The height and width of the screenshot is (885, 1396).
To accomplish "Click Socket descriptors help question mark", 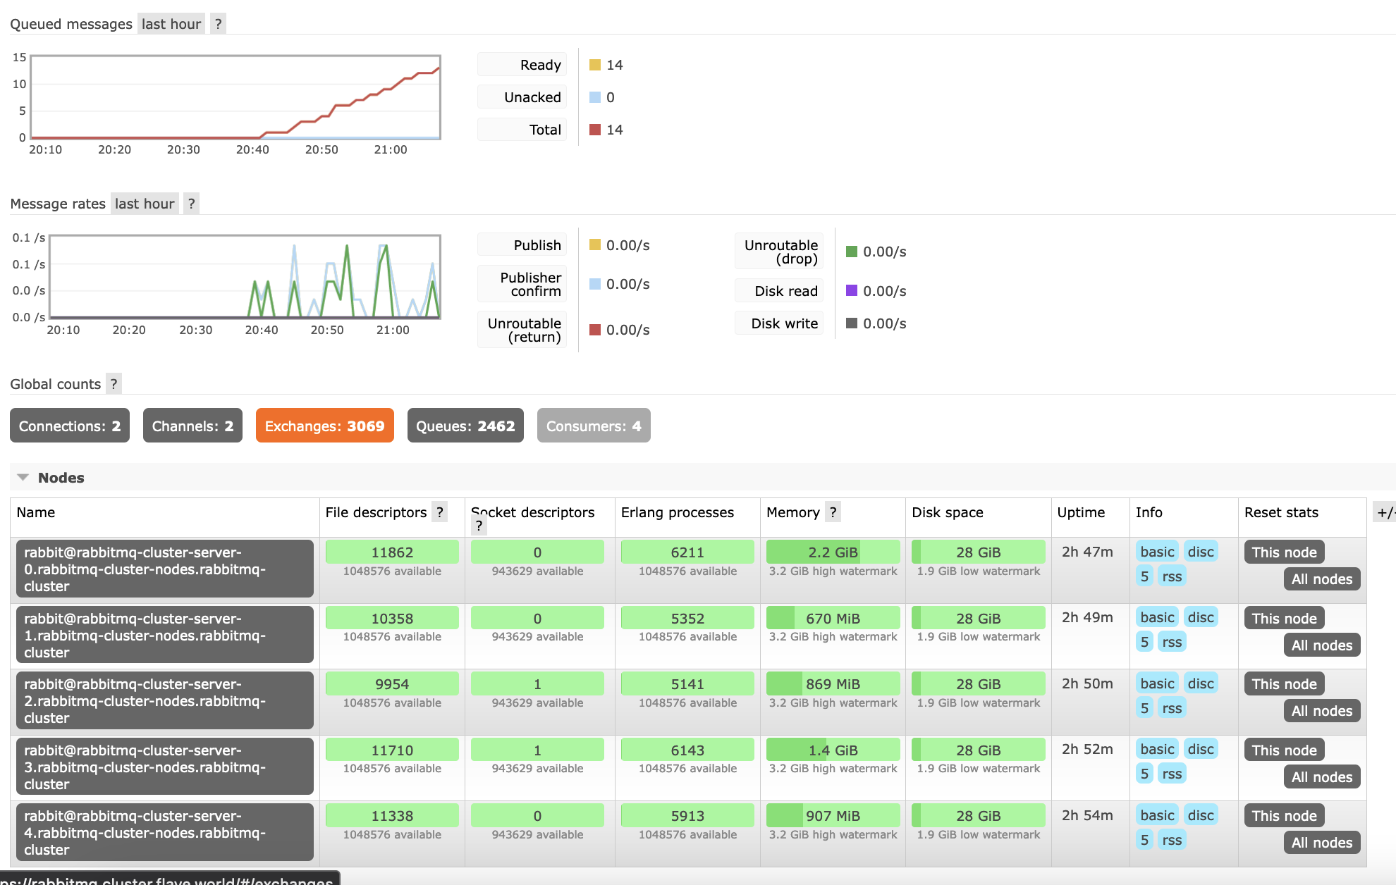I will pos(479,526).
